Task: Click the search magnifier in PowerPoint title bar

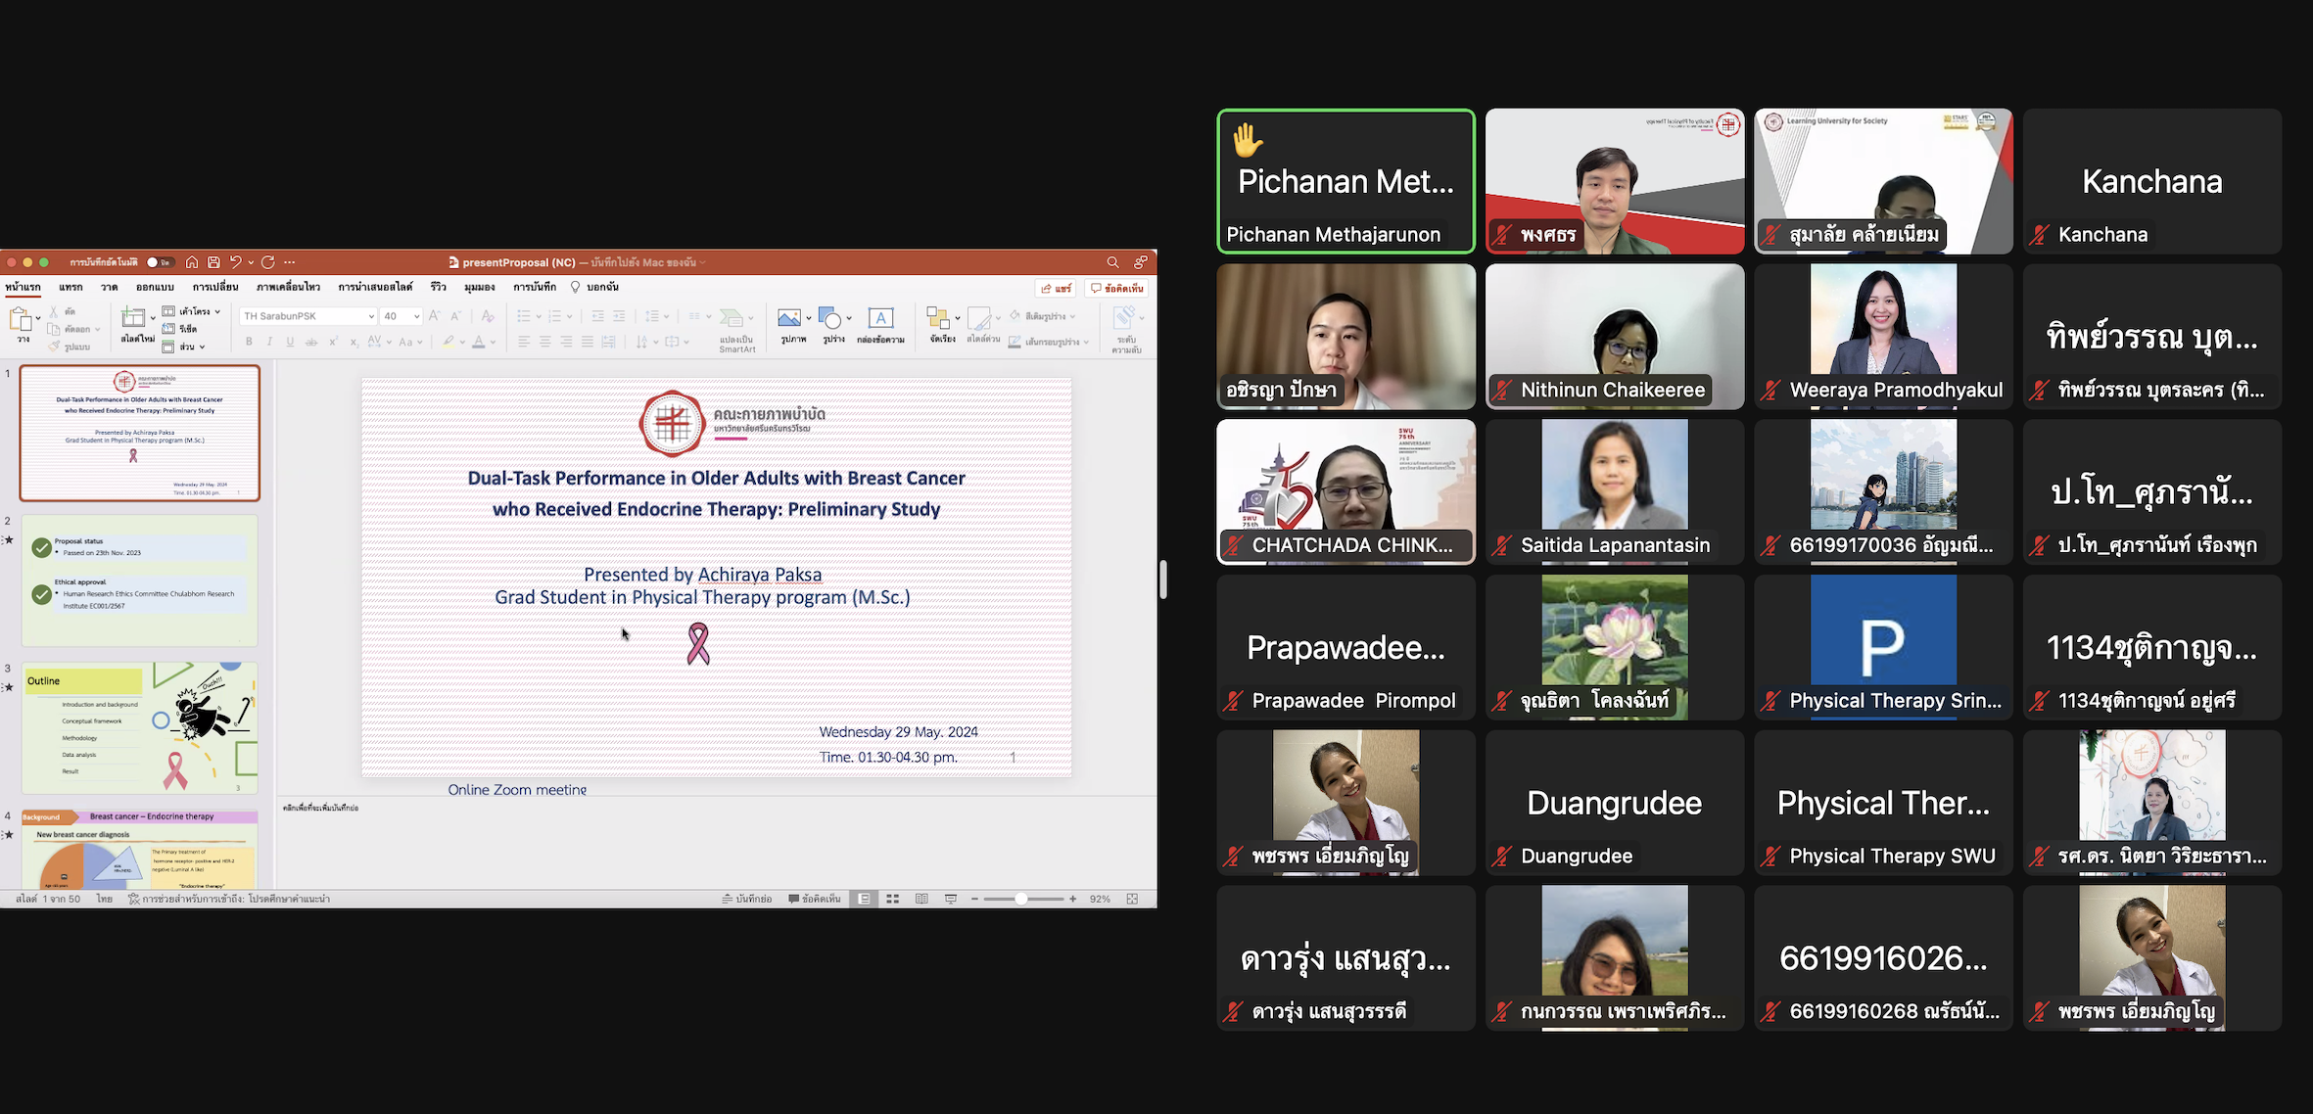Action: 1112,262
